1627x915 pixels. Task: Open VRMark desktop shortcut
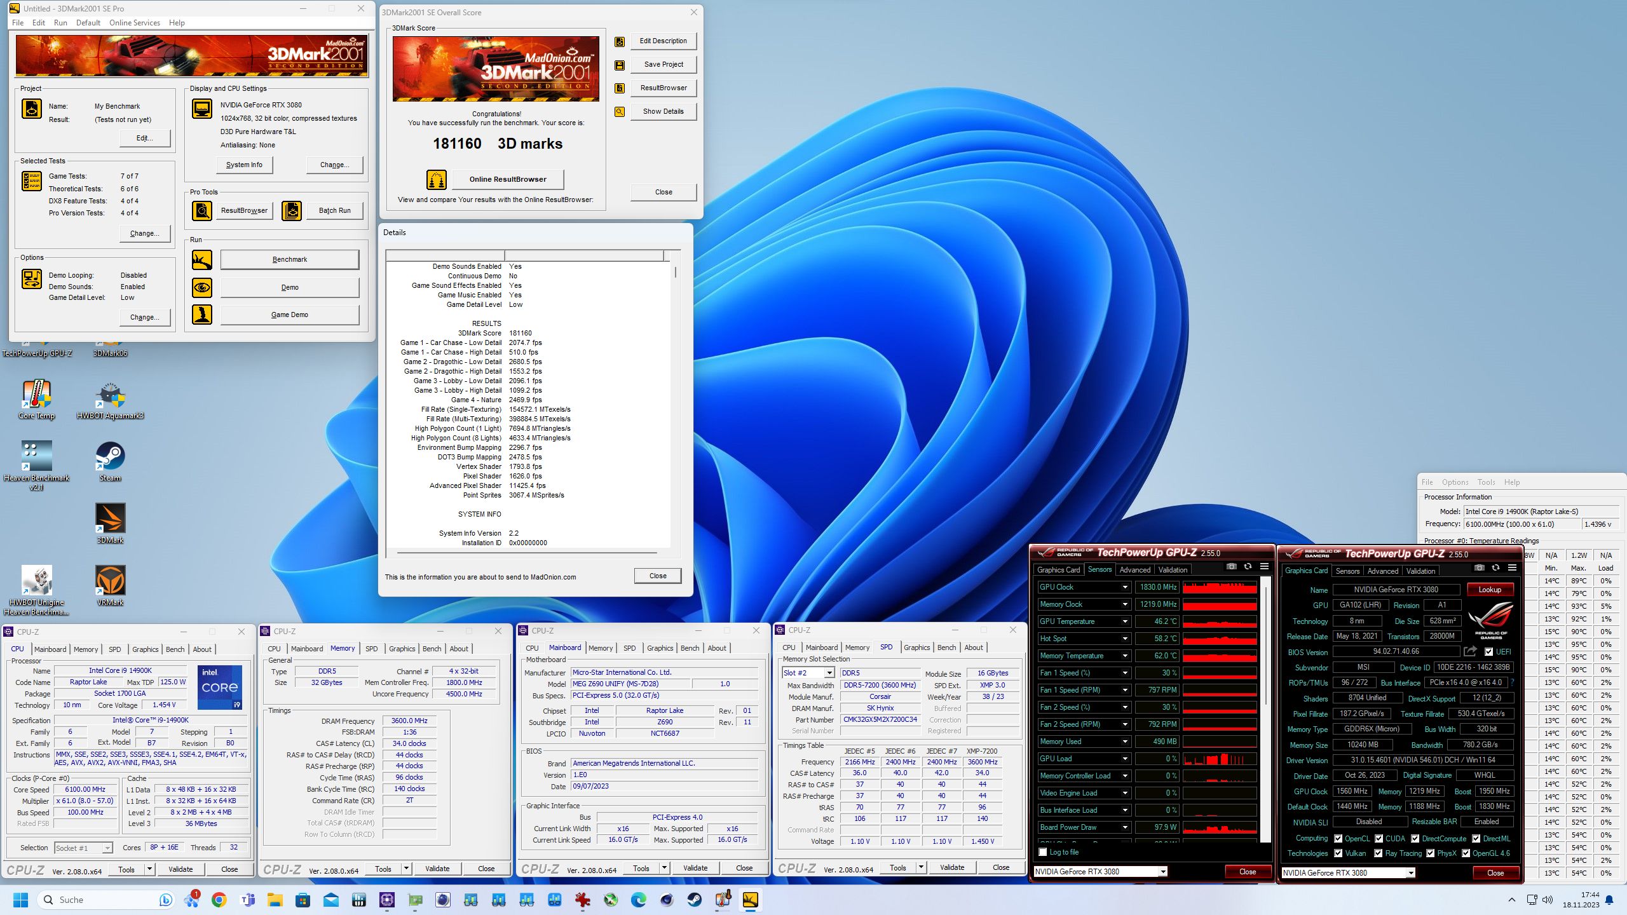[x=110, y=586]
